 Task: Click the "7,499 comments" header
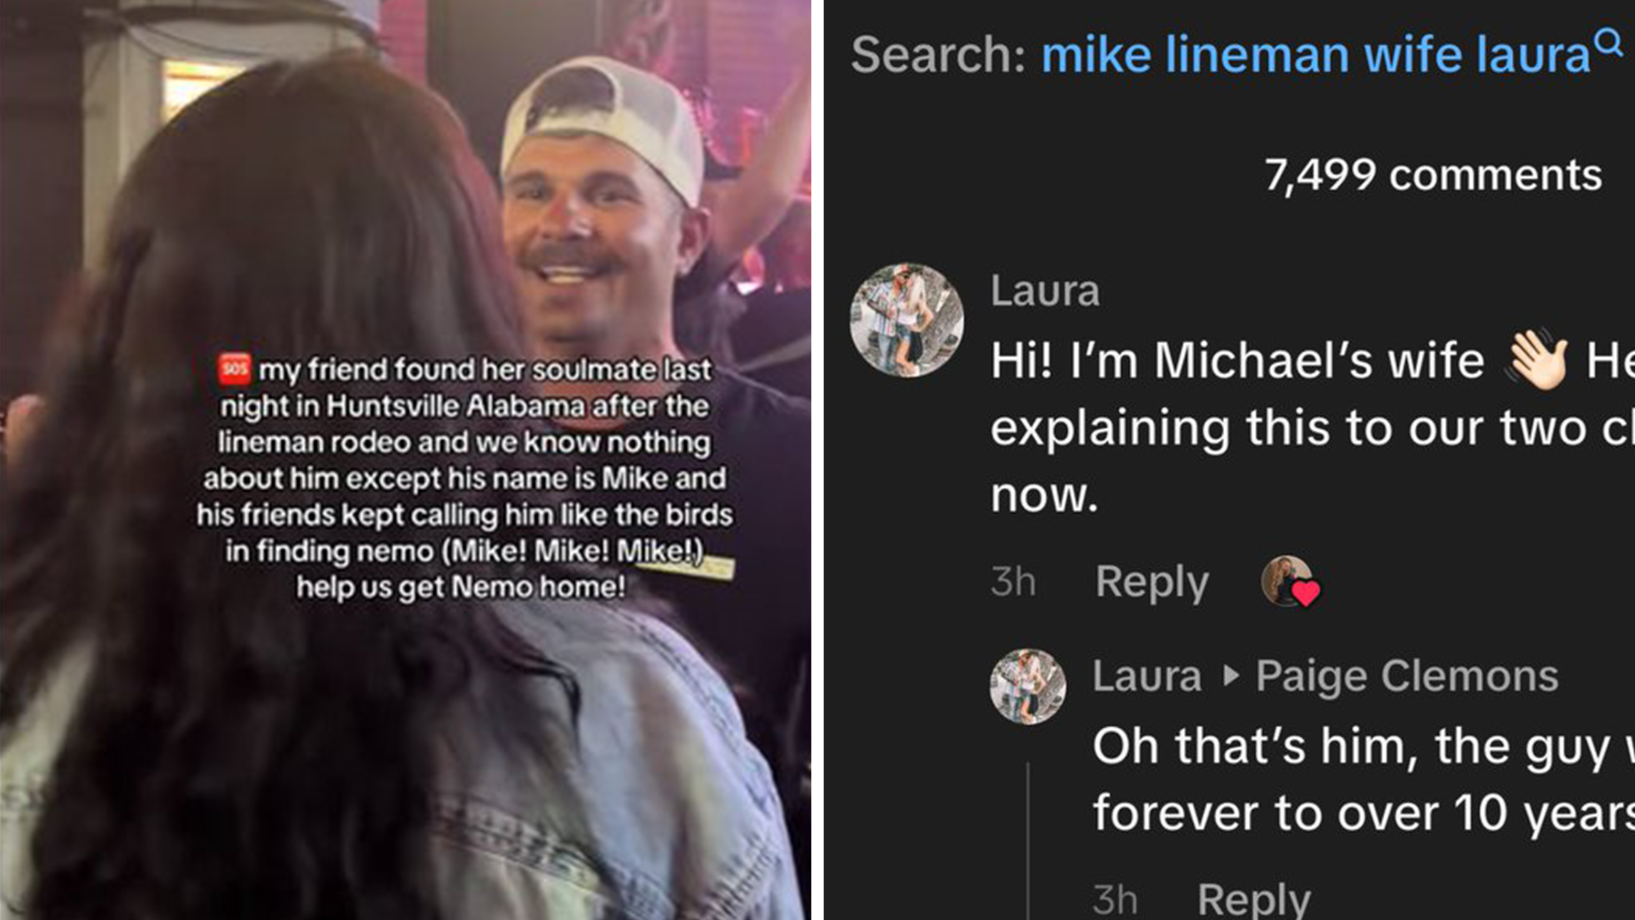point(1433,175)
